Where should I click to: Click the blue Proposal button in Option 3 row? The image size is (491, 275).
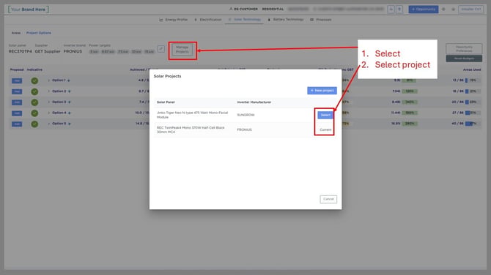[x=17, y=102]
